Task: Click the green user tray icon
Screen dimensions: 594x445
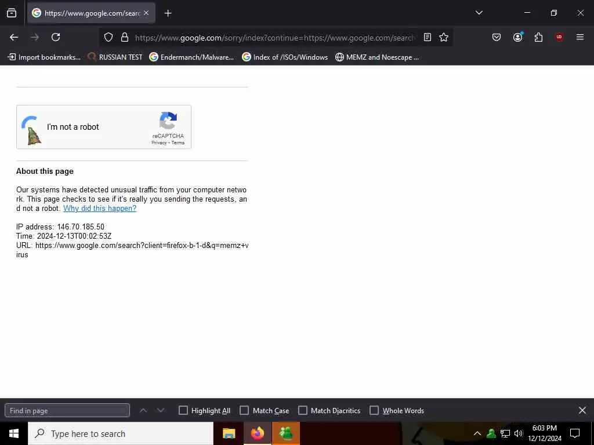Action: 491,433
